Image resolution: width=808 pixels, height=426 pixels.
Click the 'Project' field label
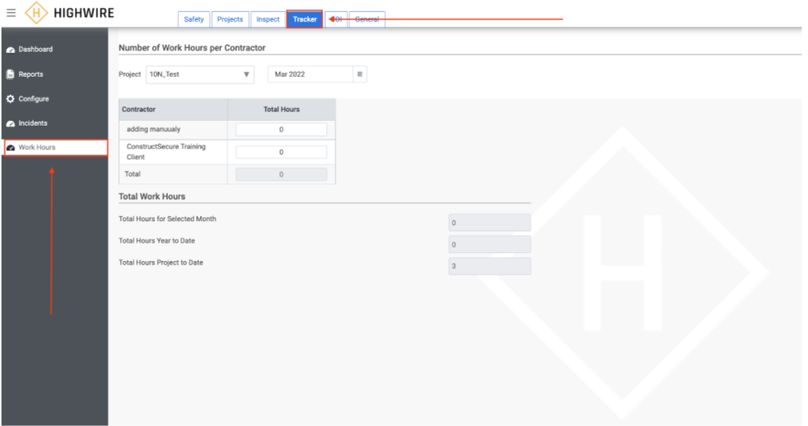129,74
